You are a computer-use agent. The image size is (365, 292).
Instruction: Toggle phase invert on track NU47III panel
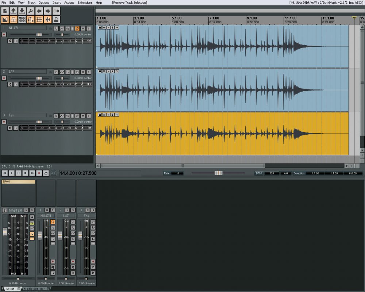(77, 28)
